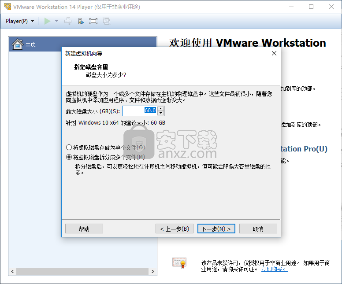Decrease disk size with spinner down arrow
Image resolution: width=342 pixels, height=284 pixels.
point(161,113)
